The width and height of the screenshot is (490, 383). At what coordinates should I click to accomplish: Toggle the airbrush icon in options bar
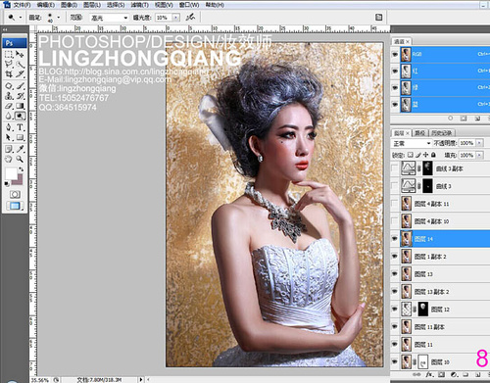point(190,17)
